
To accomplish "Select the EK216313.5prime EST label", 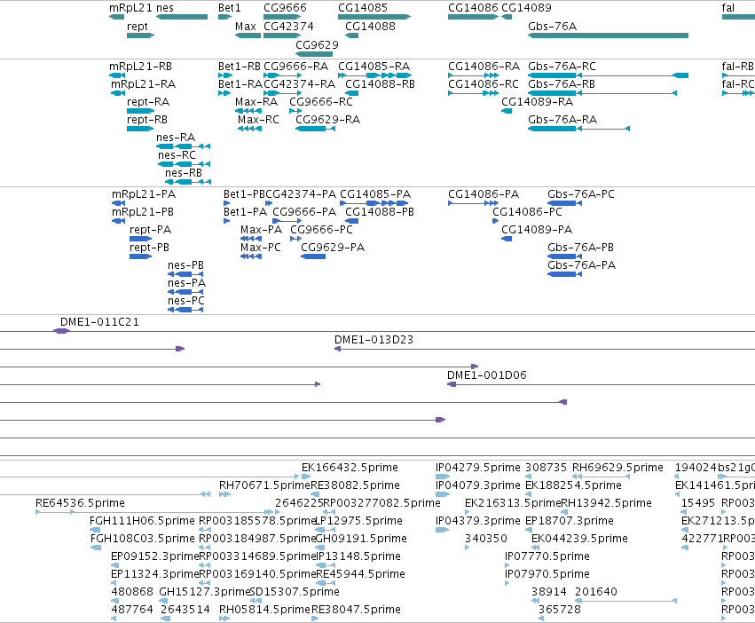I will (x=514, y=503).
